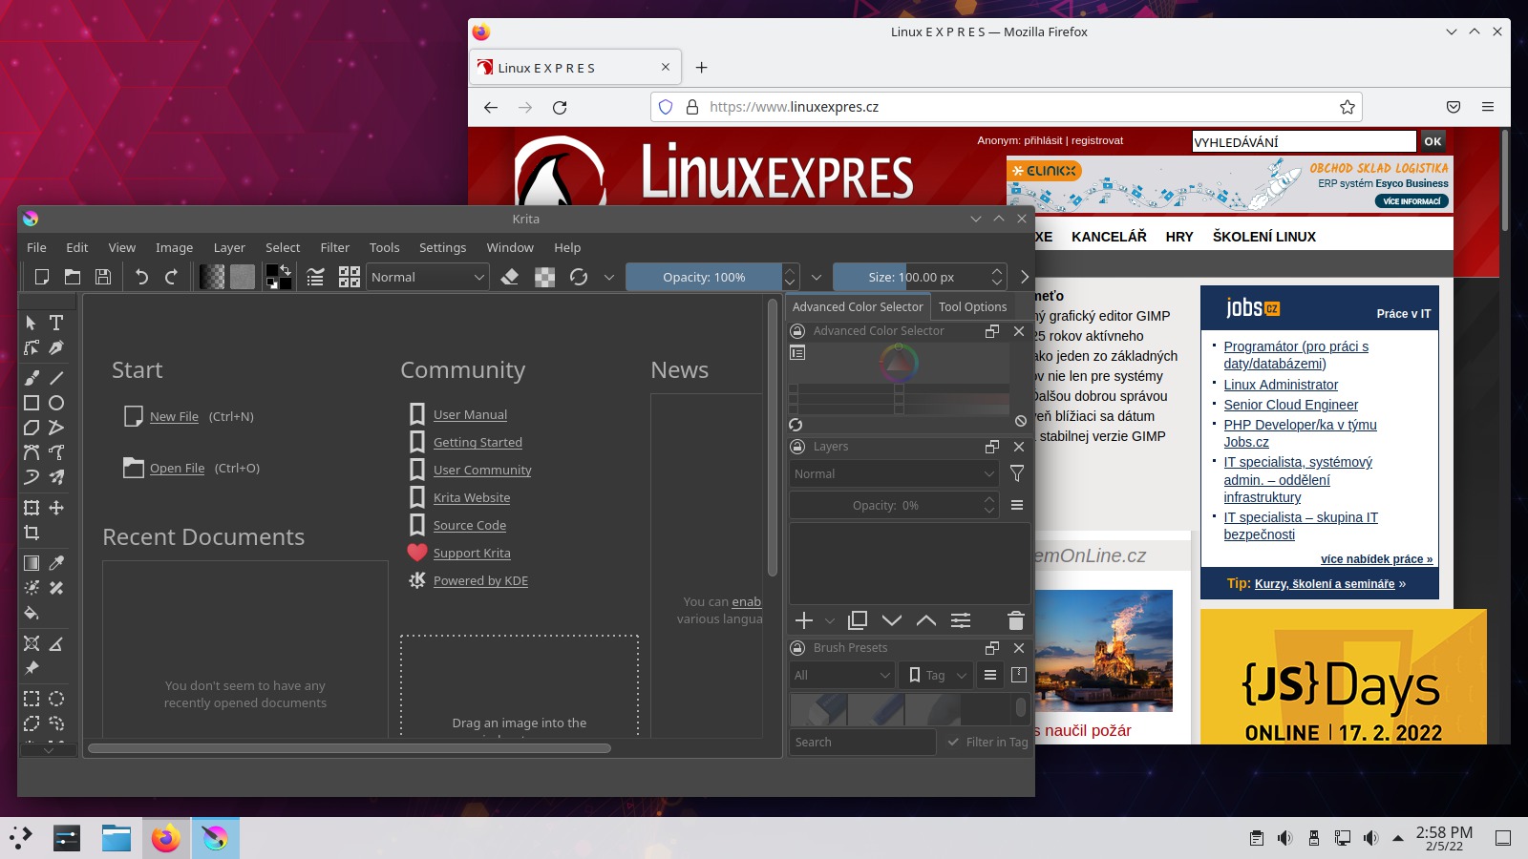Screen dimensions: 1528x859
Task: Open the Layer menu
Action: point(229,247)
